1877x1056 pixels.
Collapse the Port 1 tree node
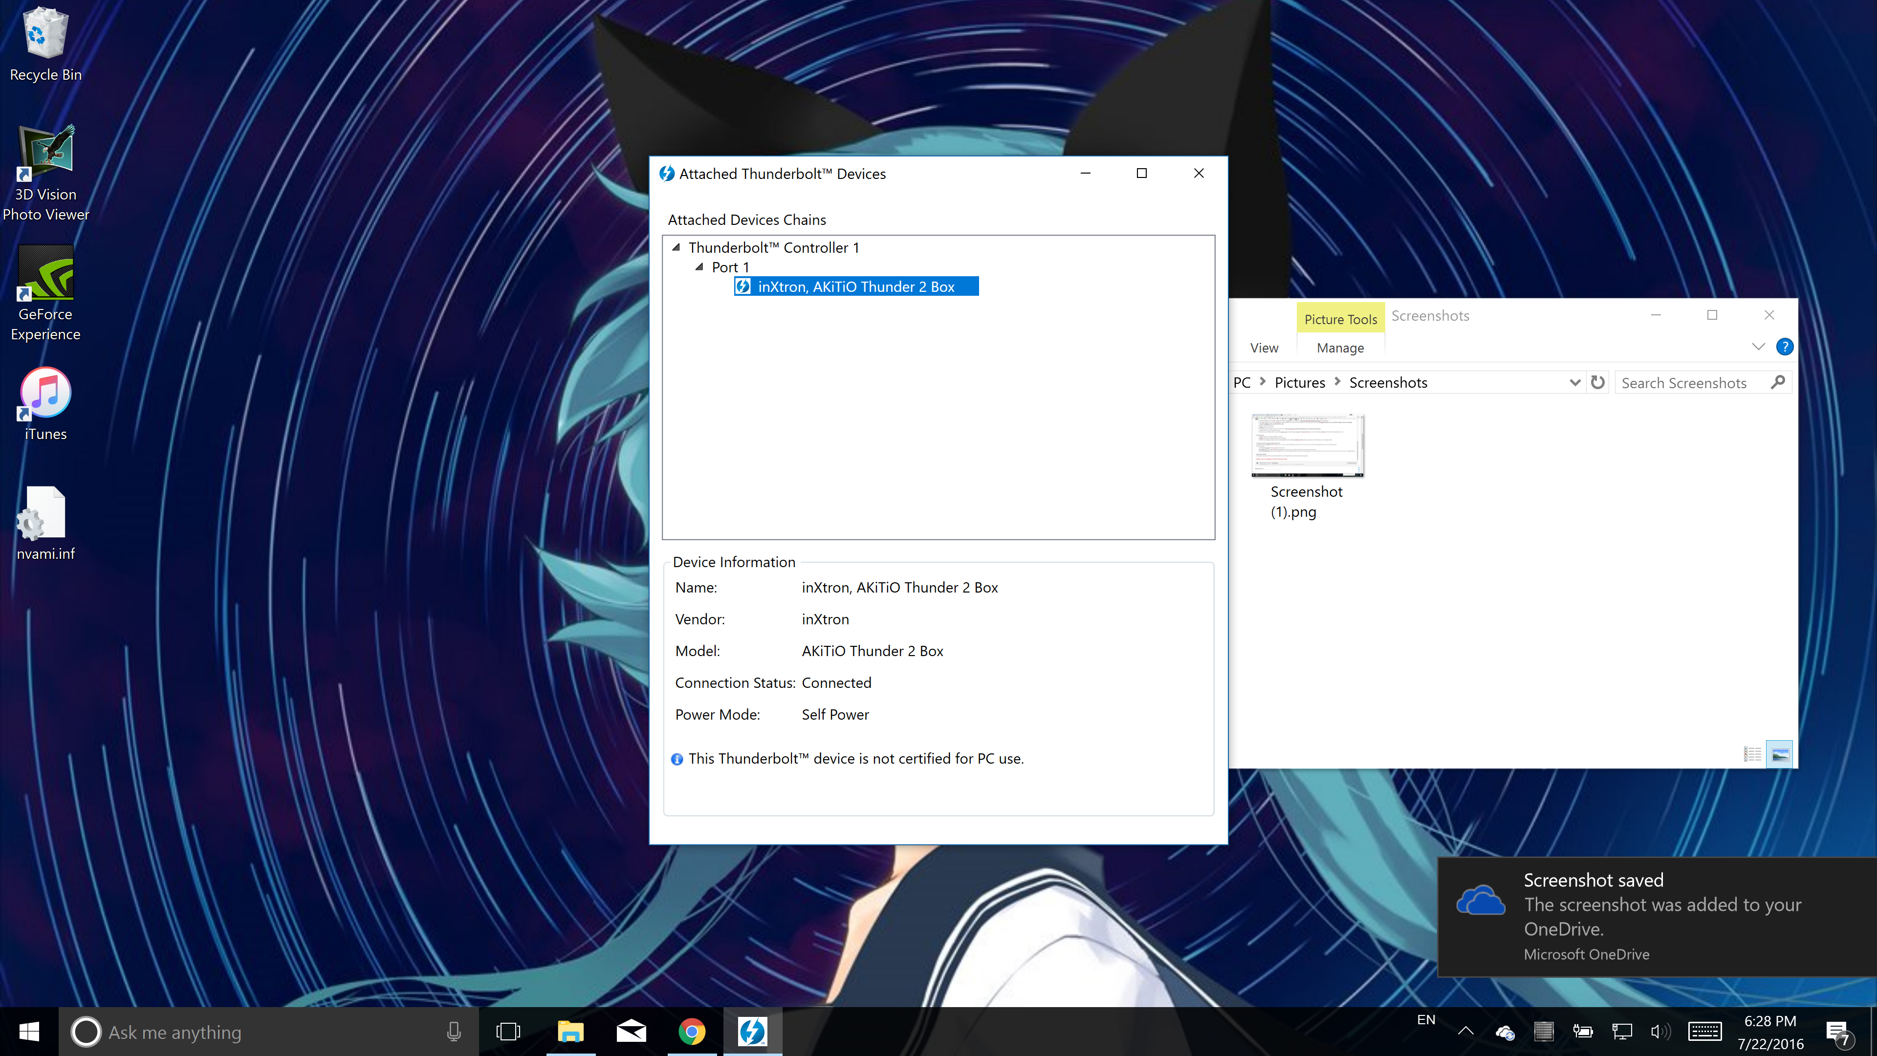click(699, 267)
